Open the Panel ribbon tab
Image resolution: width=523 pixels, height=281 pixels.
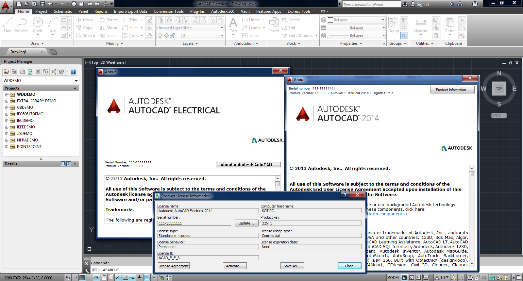[x=83, y=11]
